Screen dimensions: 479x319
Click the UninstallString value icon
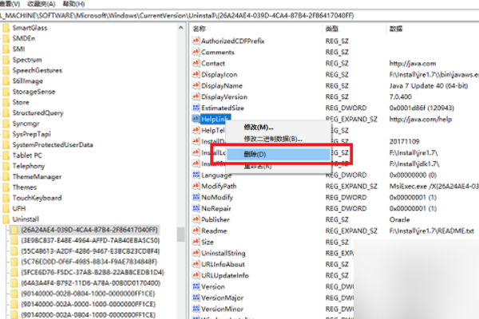click(x=196, y=253)
